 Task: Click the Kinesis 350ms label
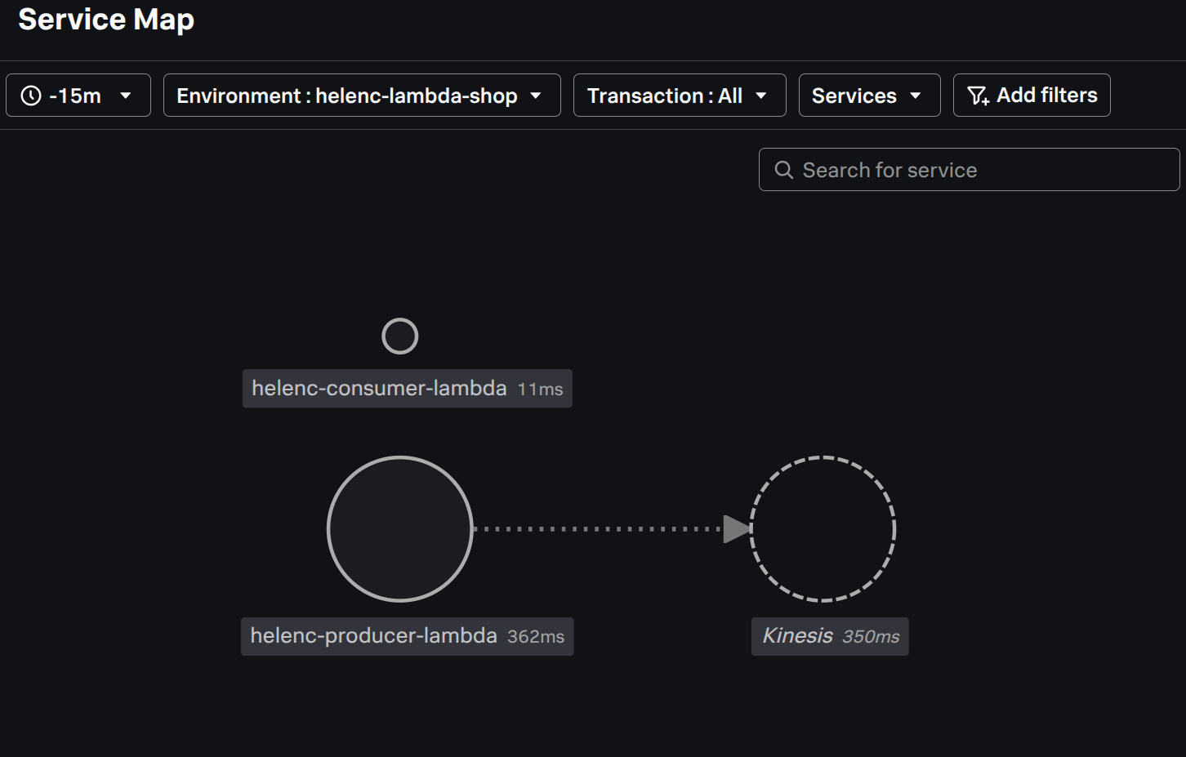click(x=830, y=636)
